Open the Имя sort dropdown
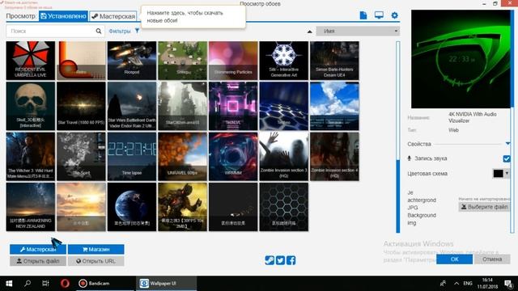 (358, 31)
